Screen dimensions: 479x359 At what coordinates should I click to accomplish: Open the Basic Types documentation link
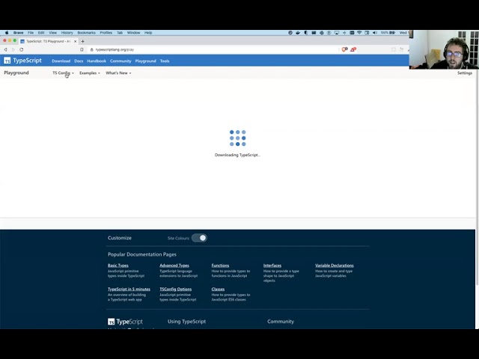[118, 266]
